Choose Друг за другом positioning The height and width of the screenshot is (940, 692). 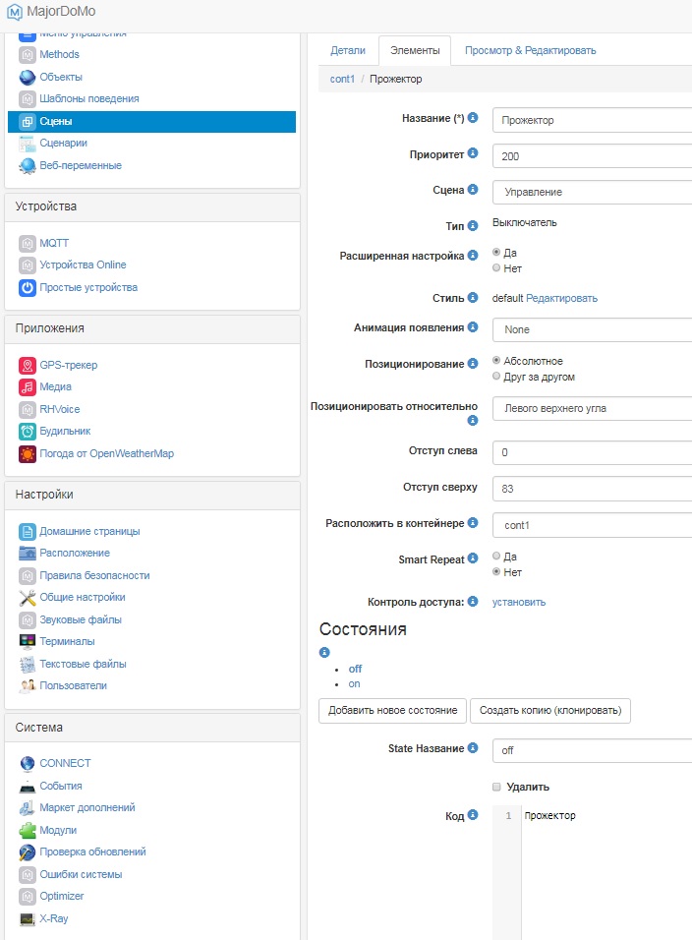[x=496, y=376]
